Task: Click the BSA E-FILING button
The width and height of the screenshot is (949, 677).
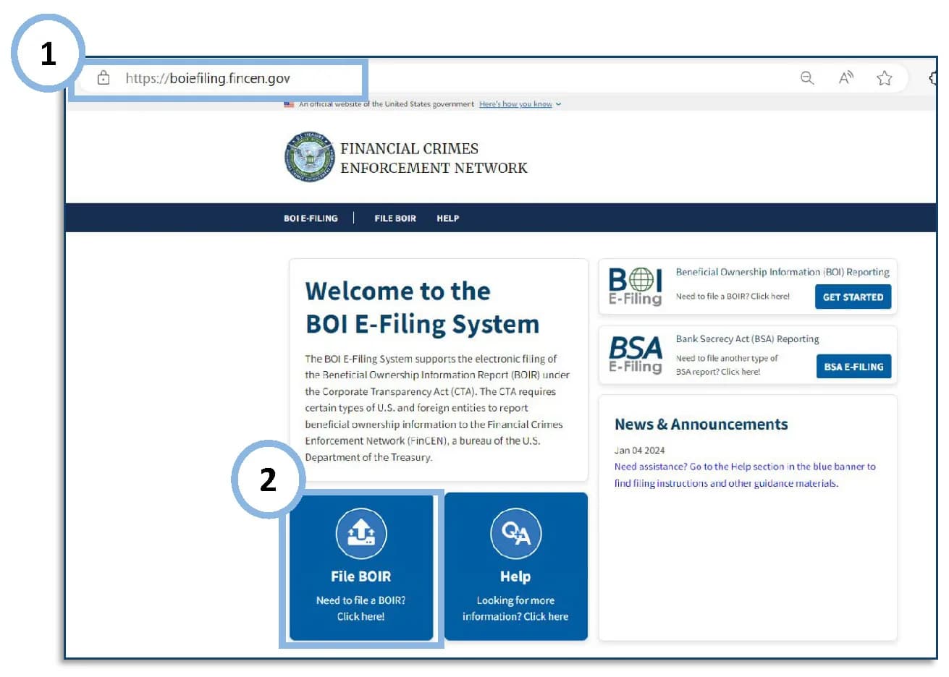Action: click(853, 367)
